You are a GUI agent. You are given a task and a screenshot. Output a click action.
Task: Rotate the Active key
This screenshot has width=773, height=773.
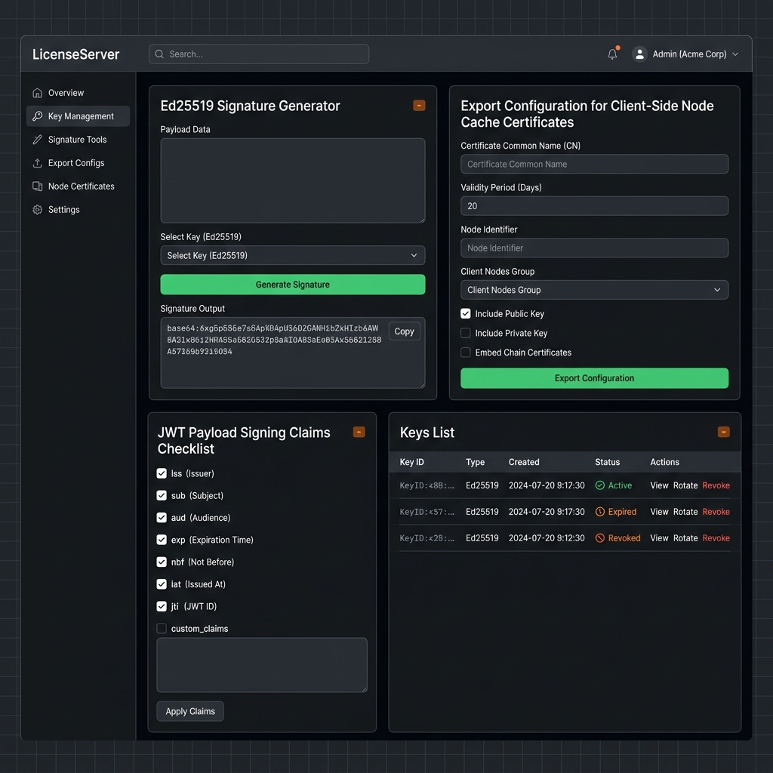click(685, 485)
